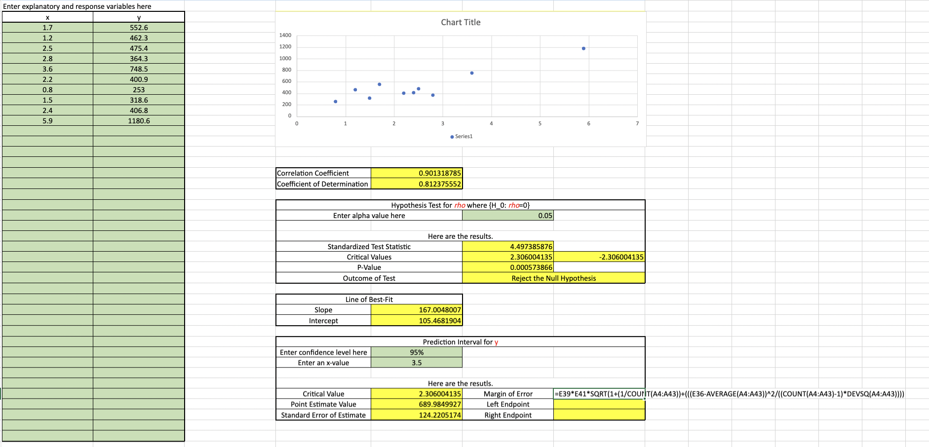The width and height of the screenshot is (929, 447).
Task: Select the Correlation Coefficient value 0.901318785
Action: (417, 173)
